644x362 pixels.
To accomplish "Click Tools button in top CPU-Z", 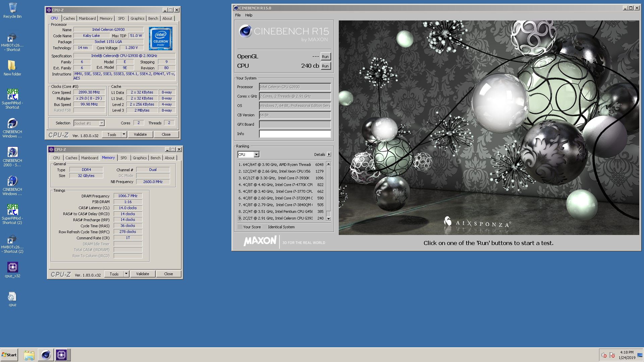I will 112,134.
